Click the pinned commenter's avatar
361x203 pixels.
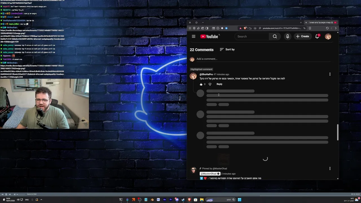193,170
